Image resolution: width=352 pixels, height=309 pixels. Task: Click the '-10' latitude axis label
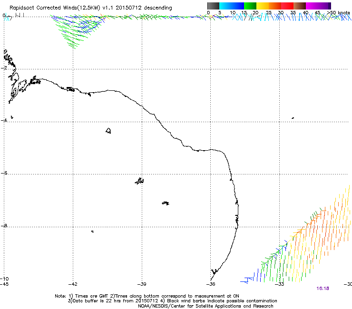[4, 279]
